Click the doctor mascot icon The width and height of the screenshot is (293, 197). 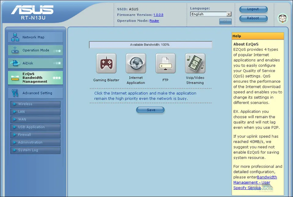coord(283,18)
